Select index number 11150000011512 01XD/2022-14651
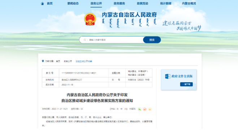 click(79, 73)
